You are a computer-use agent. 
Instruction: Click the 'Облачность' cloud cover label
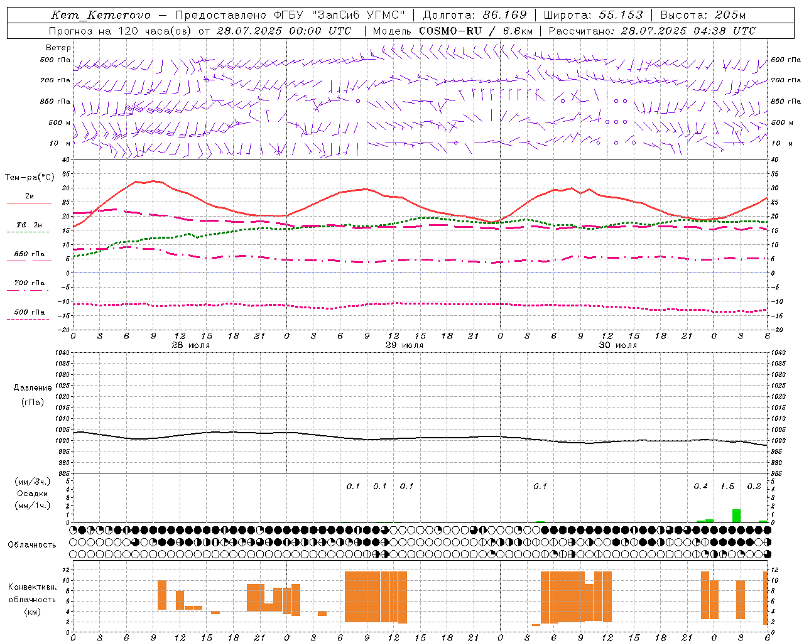[x=32, y=545]
